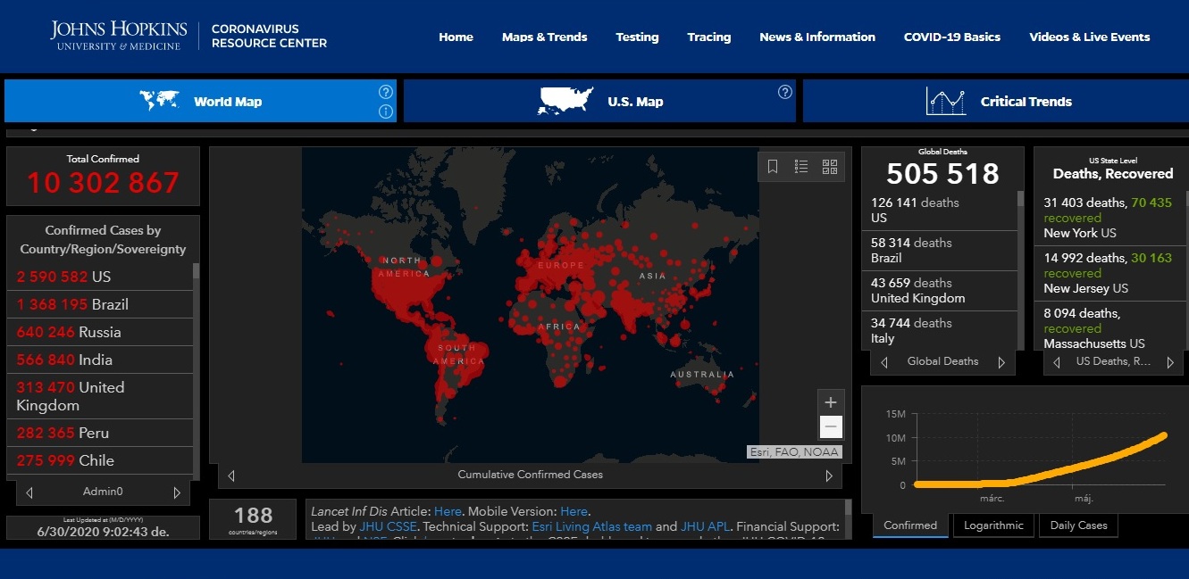Click the Total Confirmed 10 302 867 figure
1189x579 pixels.
103,183
